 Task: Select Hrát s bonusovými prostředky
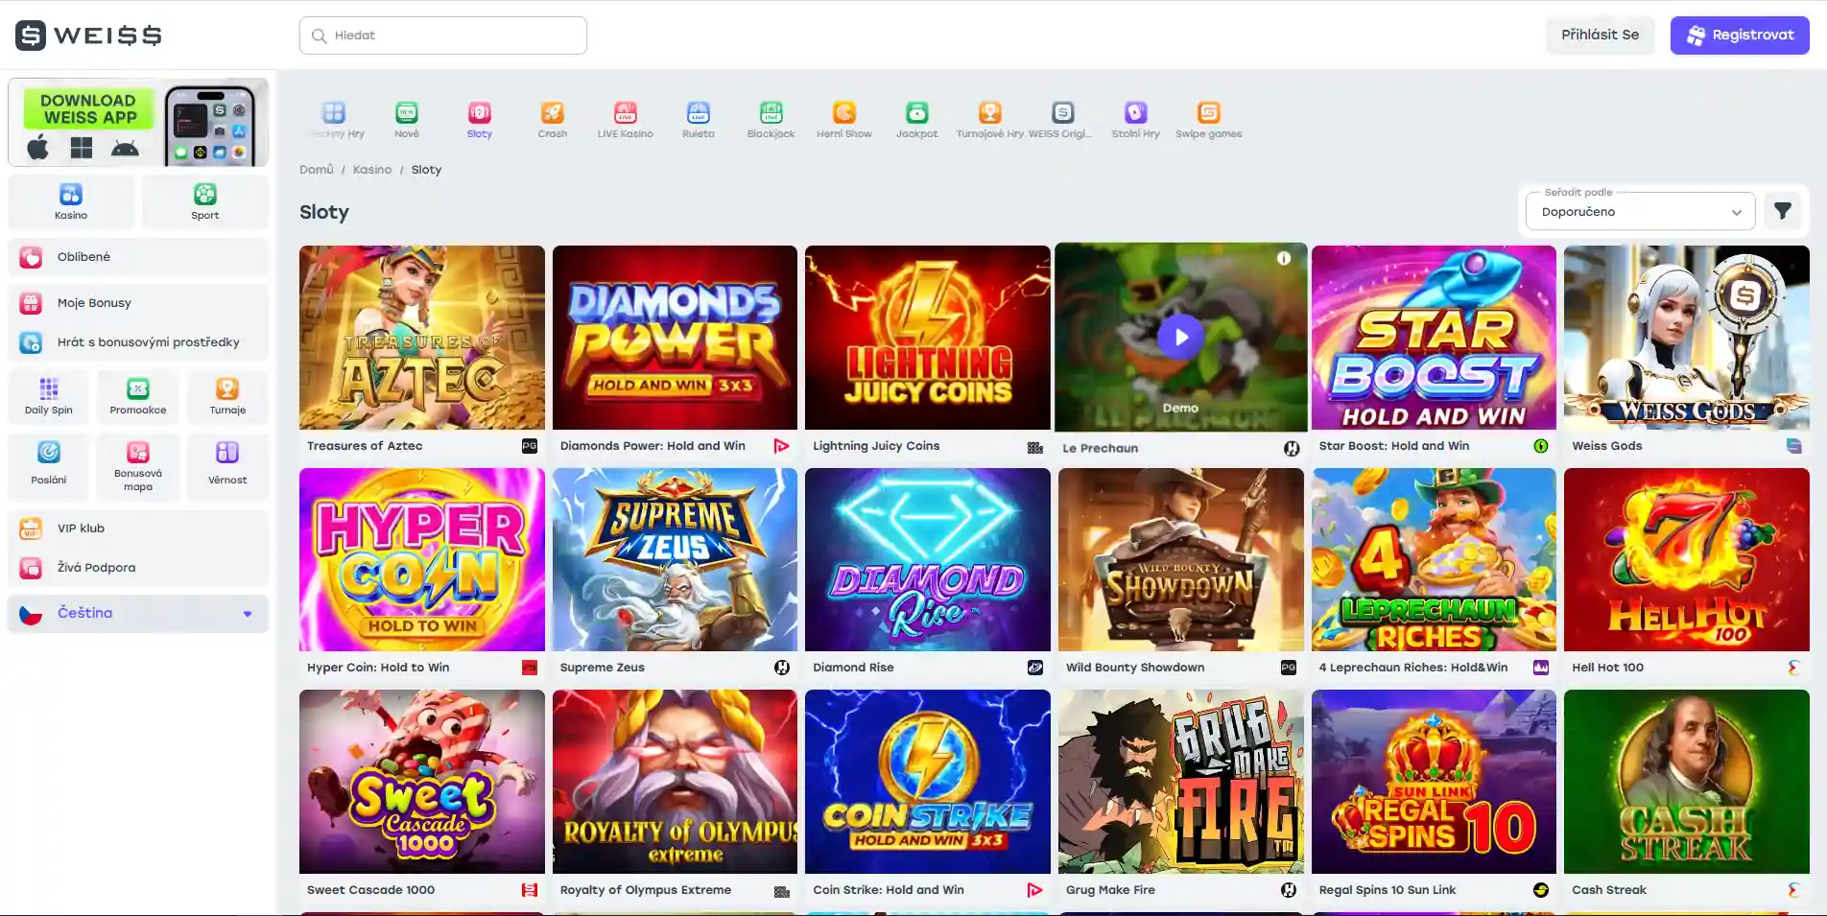[138, 342]
